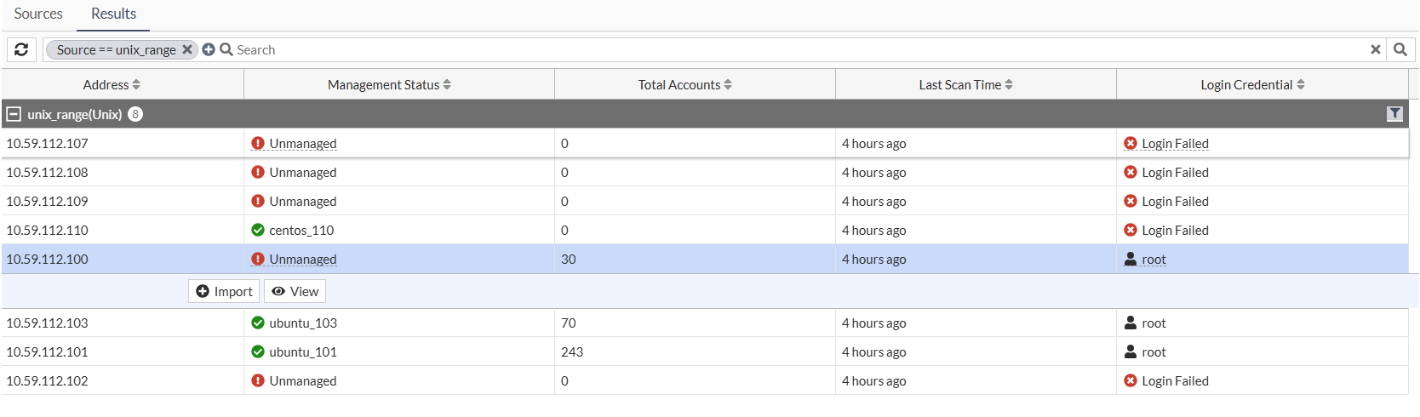1420x417 pixels.
Task: Click red X icon of 10.59.112.110 login
Action: coord(1131,230)
